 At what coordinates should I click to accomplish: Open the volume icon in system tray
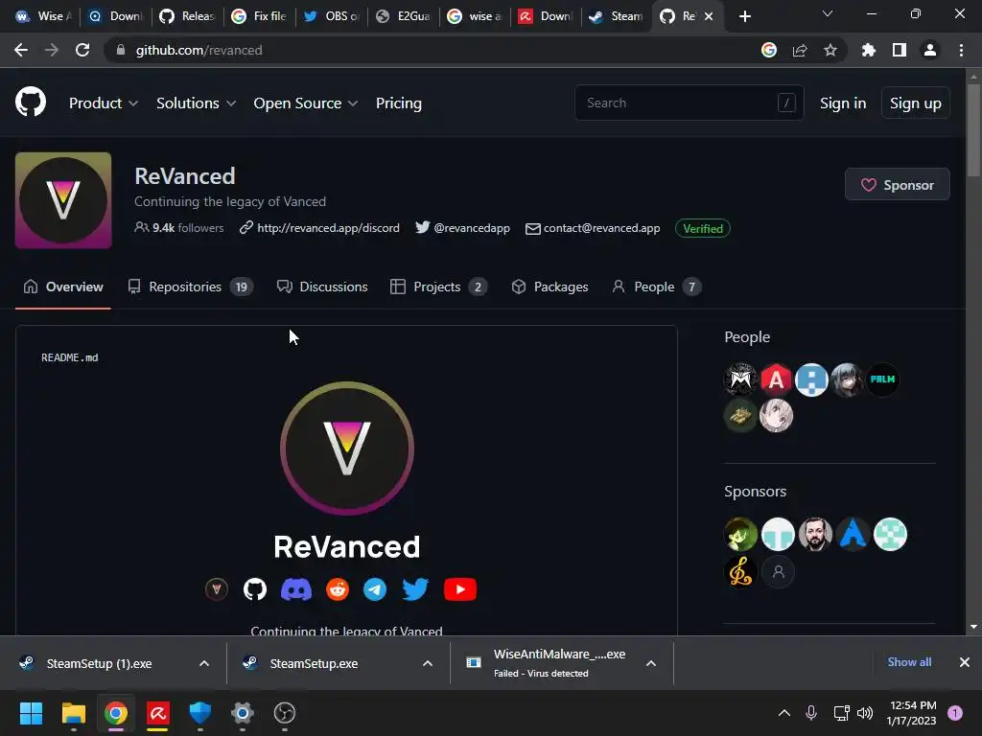click(865, 713)
